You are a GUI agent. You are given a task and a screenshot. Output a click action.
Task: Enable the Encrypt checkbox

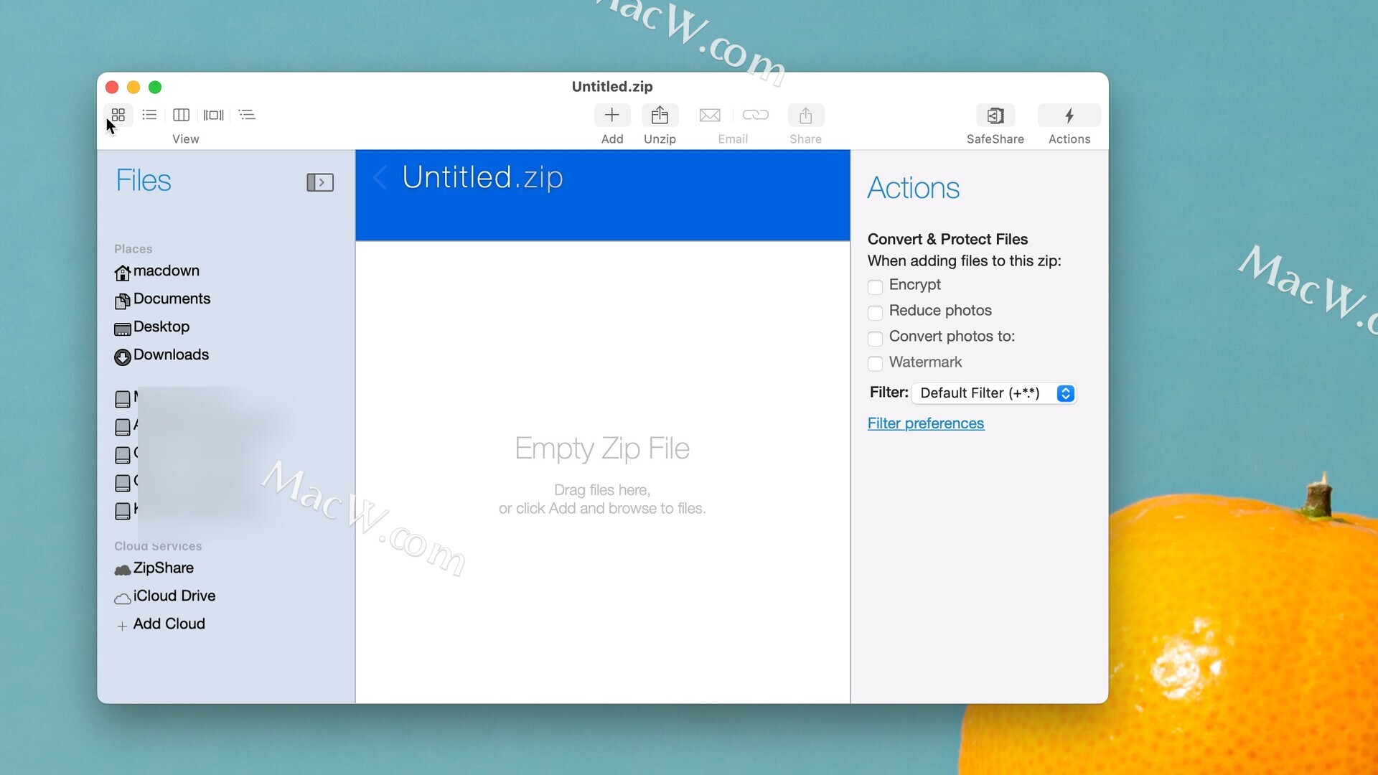(875, 287)
